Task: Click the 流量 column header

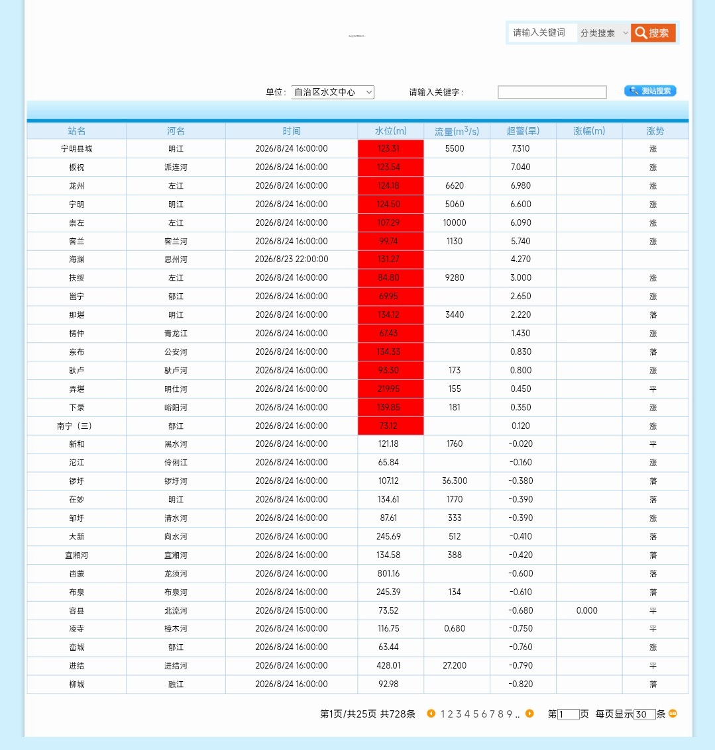Action: coord(457,130)
